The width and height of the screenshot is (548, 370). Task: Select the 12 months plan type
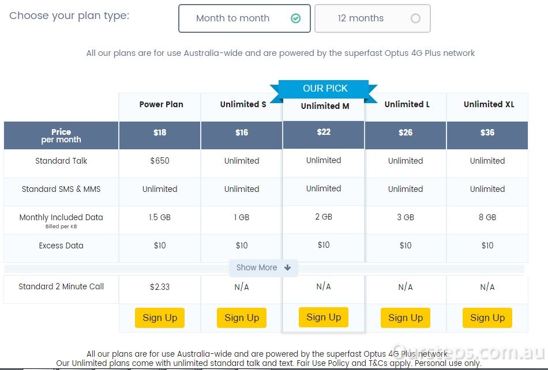[373, 18]
